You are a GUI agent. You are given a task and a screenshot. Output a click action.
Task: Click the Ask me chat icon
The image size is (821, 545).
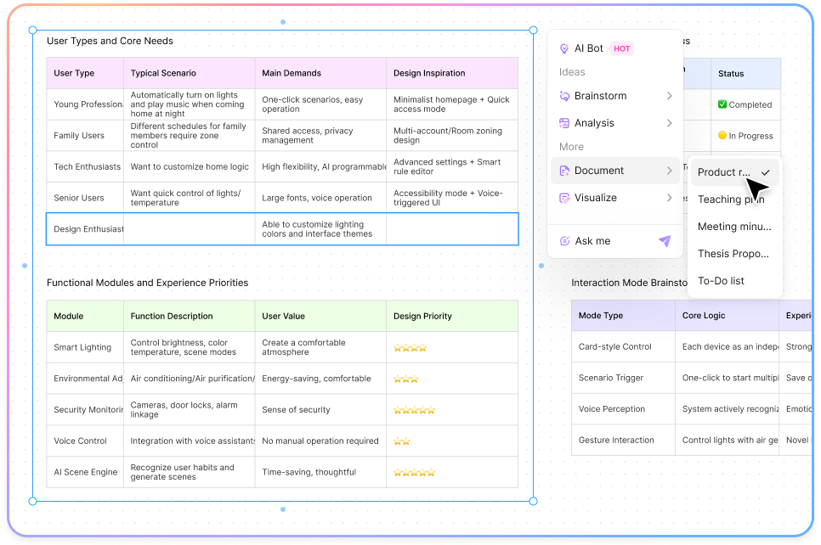(564, 241)
